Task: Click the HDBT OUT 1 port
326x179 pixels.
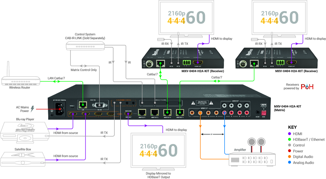Action: point(142,113)
